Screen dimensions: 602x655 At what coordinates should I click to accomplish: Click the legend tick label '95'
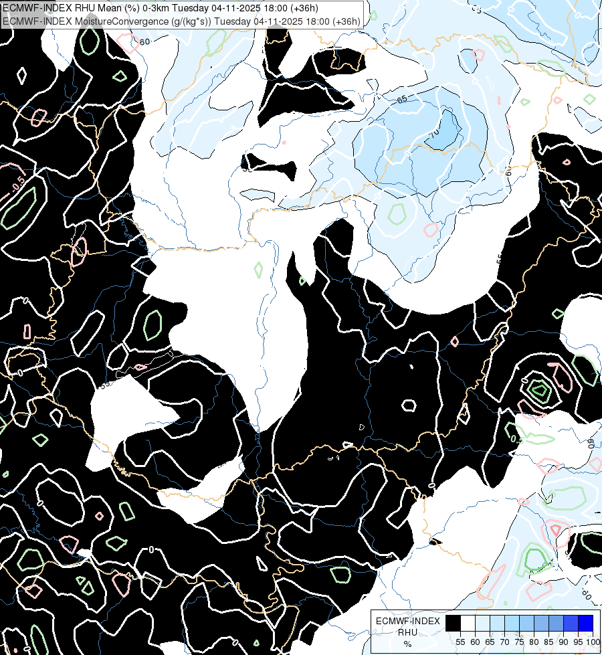pos(578,642)
